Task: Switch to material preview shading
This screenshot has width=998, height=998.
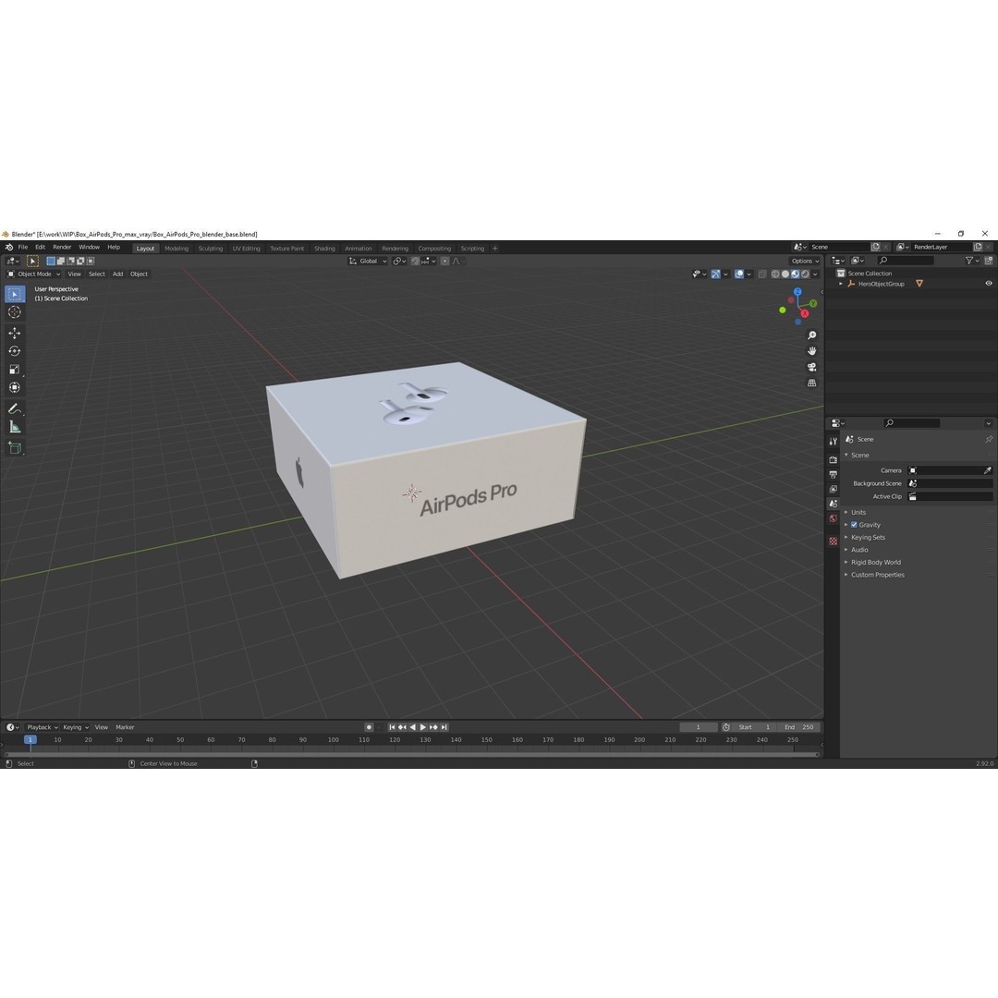Action: (x=796, y=274)
